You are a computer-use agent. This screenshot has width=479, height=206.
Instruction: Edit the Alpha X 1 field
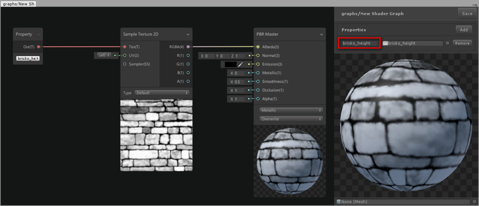pyautogui.click(x=239, y=99)
